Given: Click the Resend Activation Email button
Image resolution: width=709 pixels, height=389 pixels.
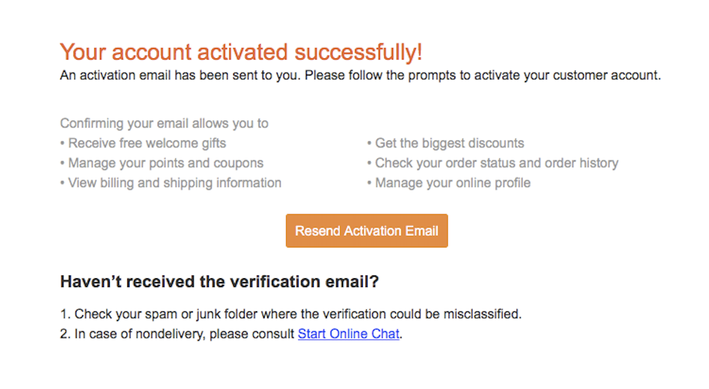Looking at the screenshot, I should pos(367,231).
